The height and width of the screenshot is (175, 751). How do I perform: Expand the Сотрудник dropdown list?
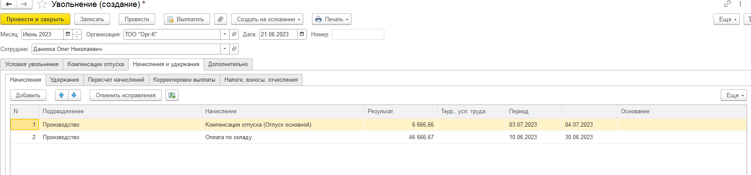(x=224, y=49)
